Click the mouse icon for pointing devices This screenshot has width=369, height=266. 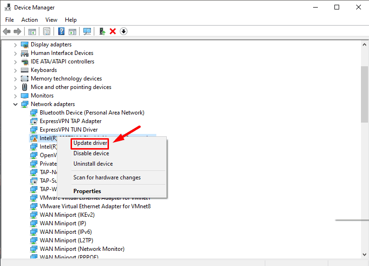pyautogui.click(x=25, y=87)
